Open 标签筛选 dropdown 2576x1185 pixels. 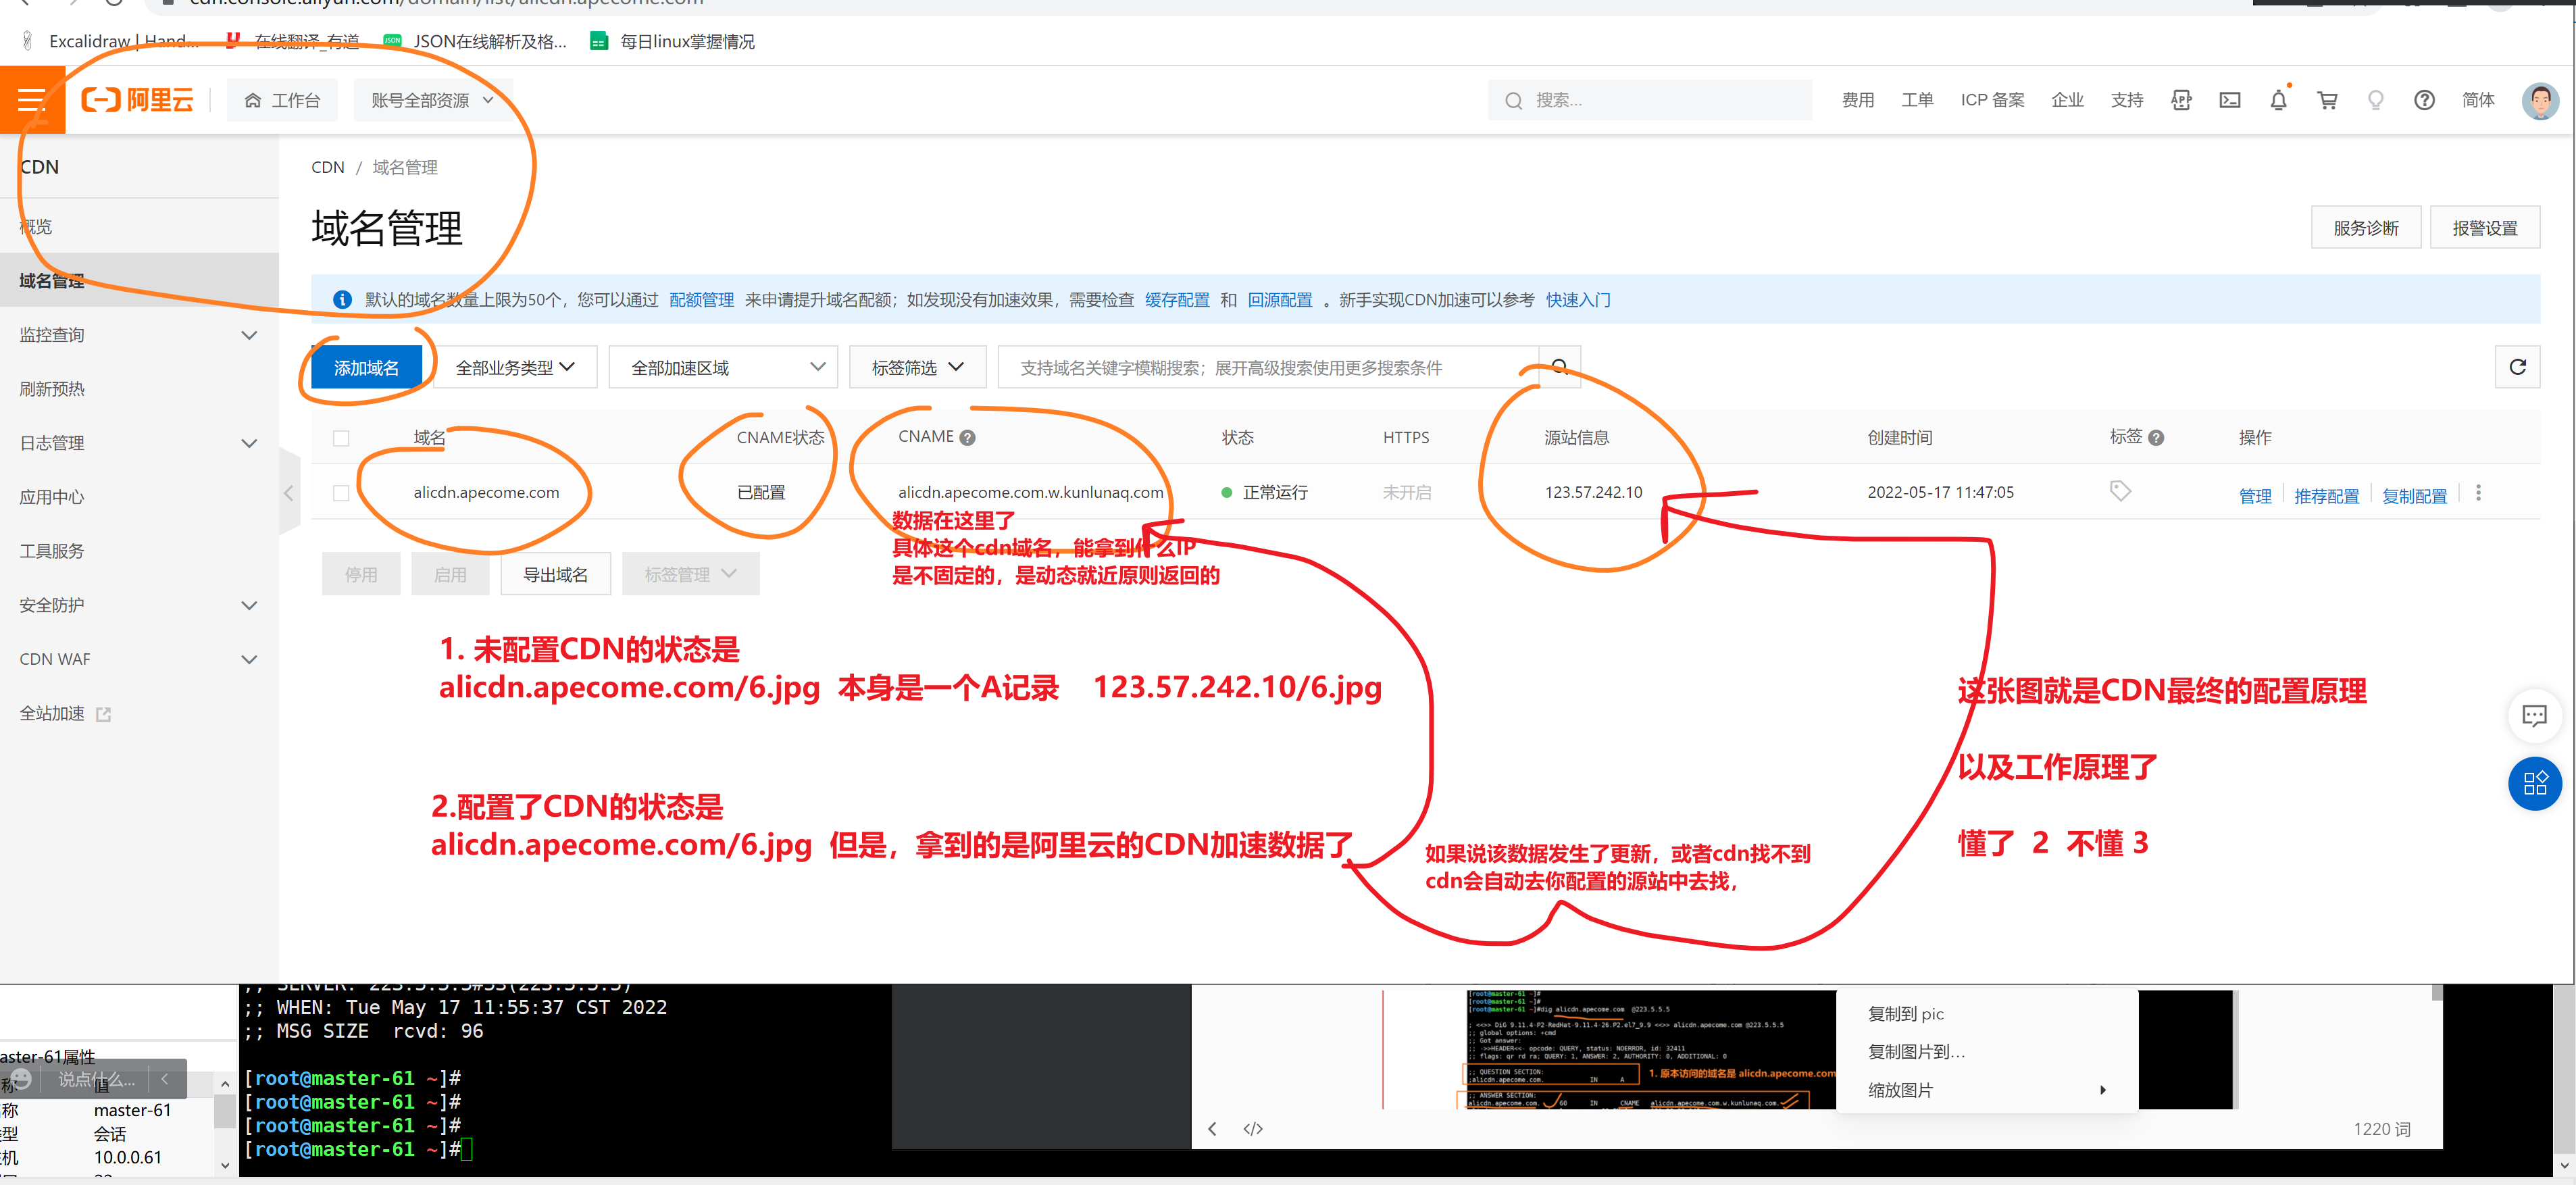917,367
